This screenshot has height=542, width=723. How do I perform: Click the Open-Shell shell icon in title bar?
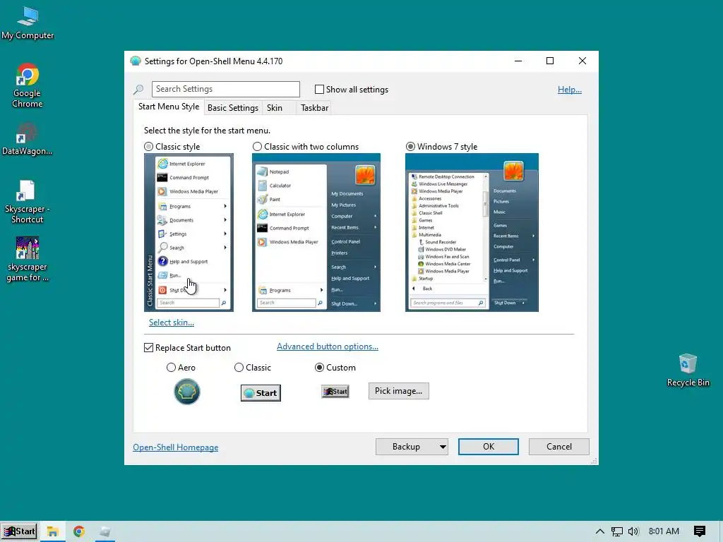pos(135,61)
